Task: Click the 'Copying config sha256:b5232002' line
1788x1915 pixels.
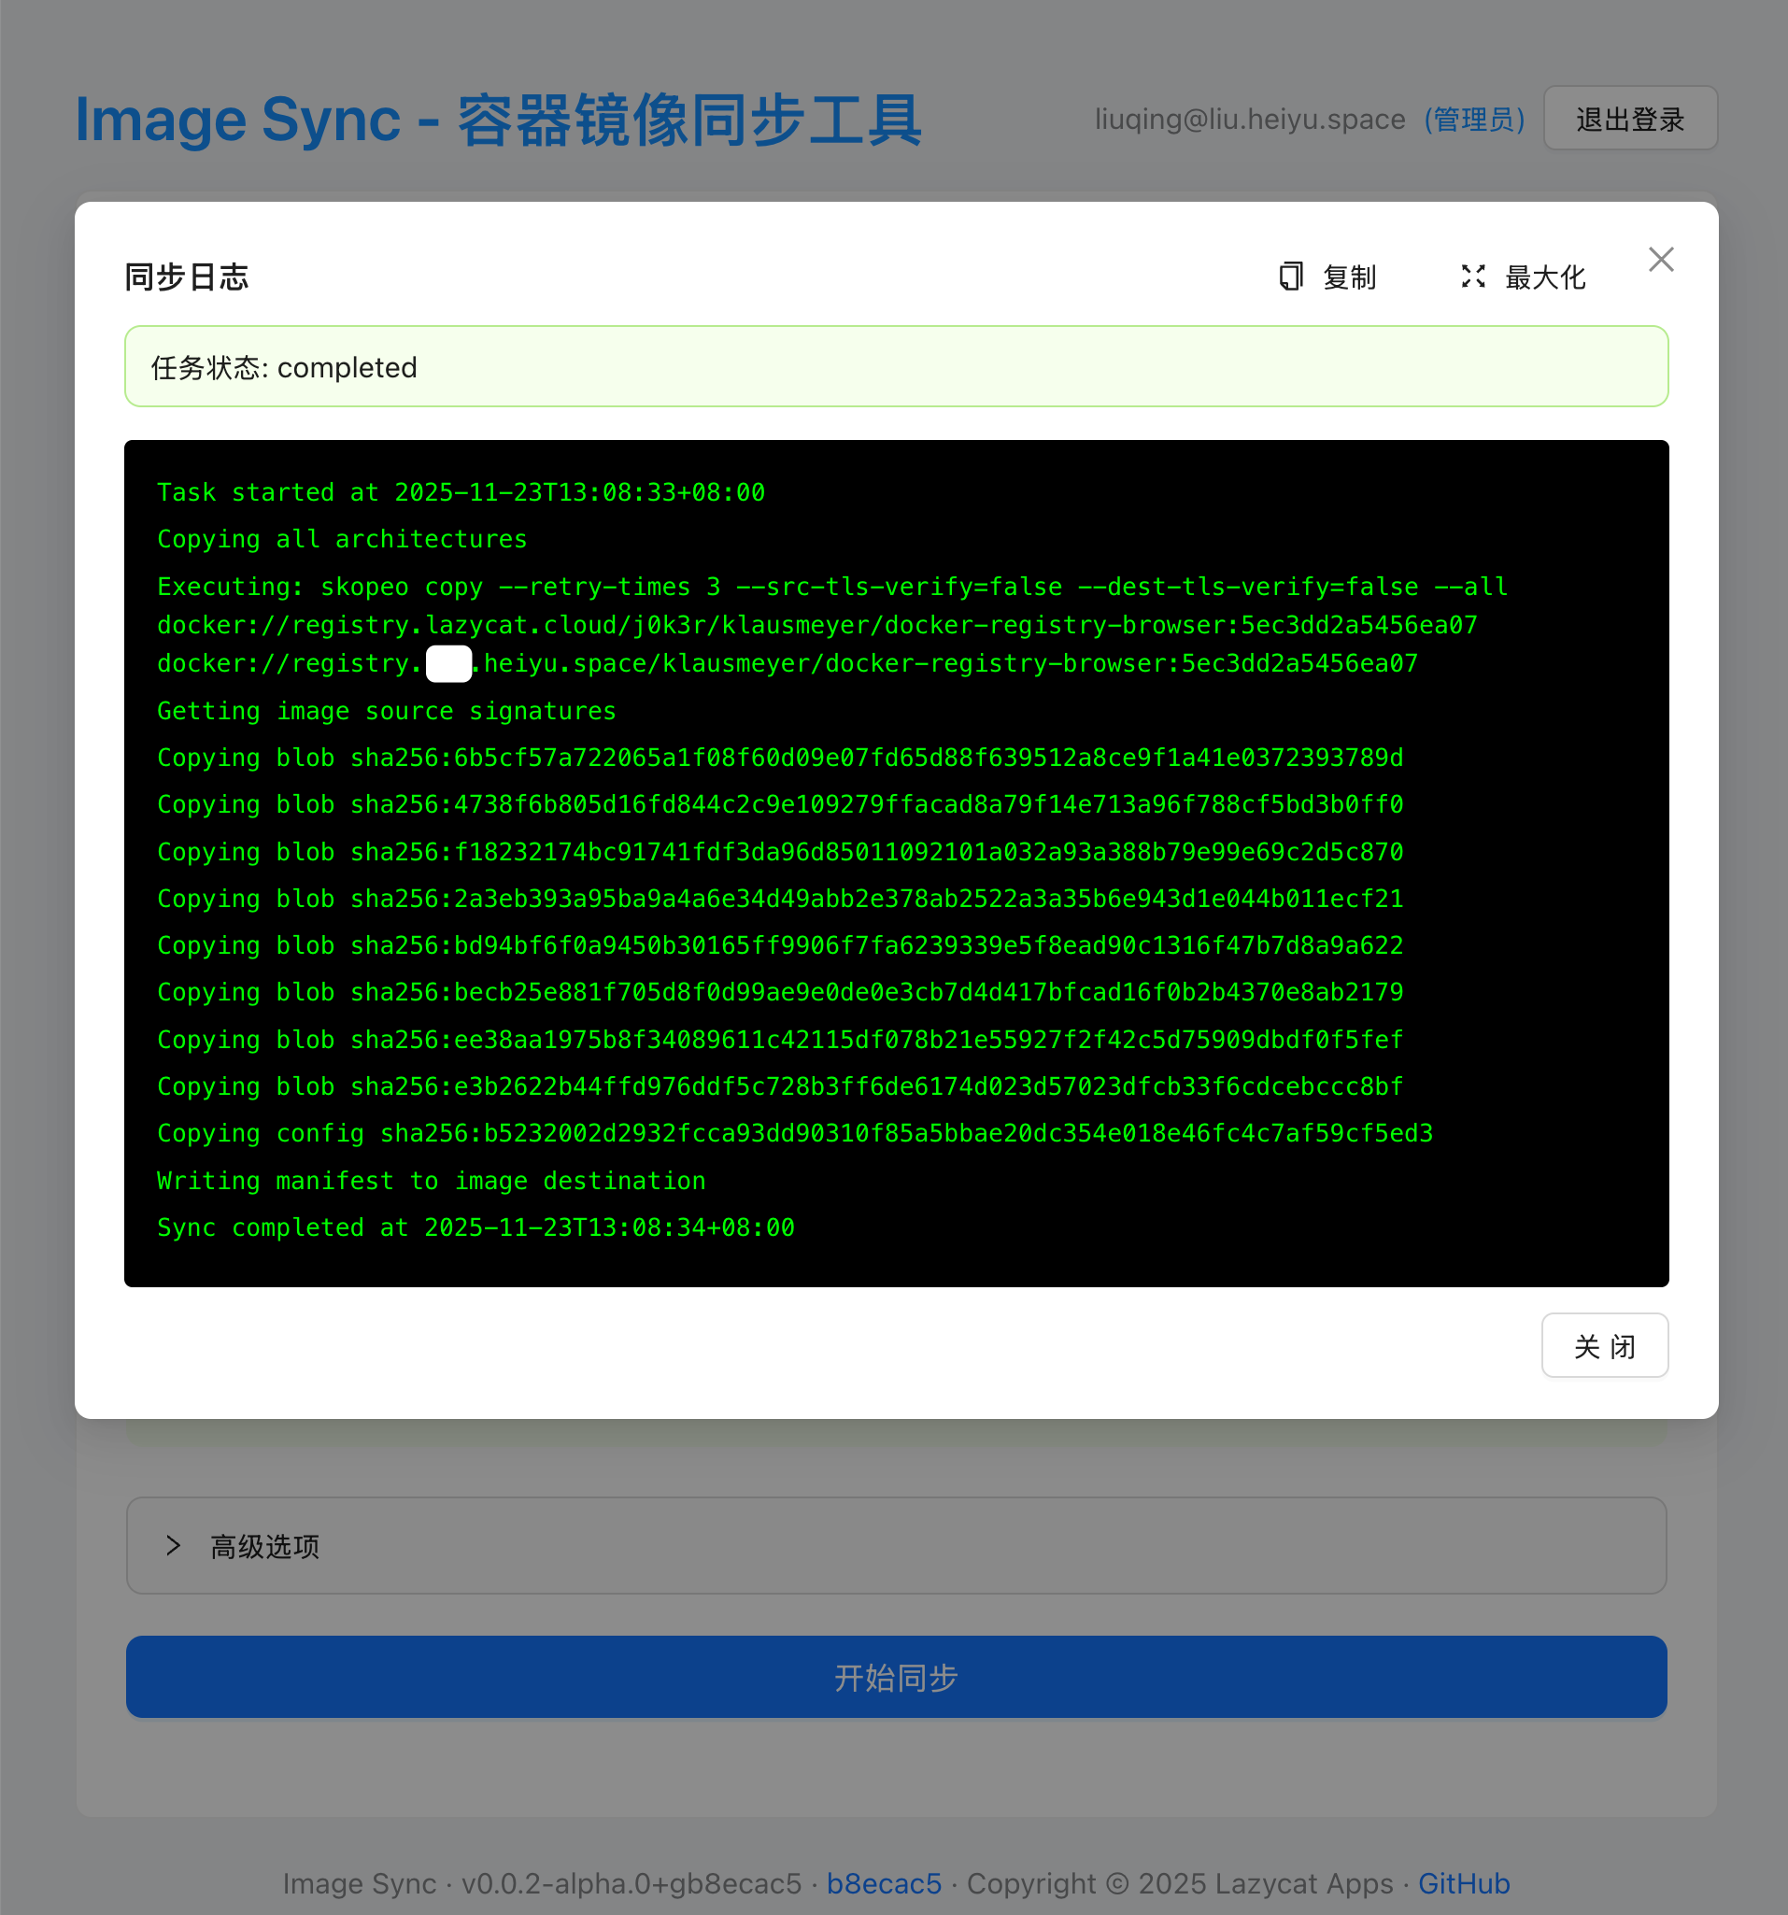Action: click(x=795, y=1134)
